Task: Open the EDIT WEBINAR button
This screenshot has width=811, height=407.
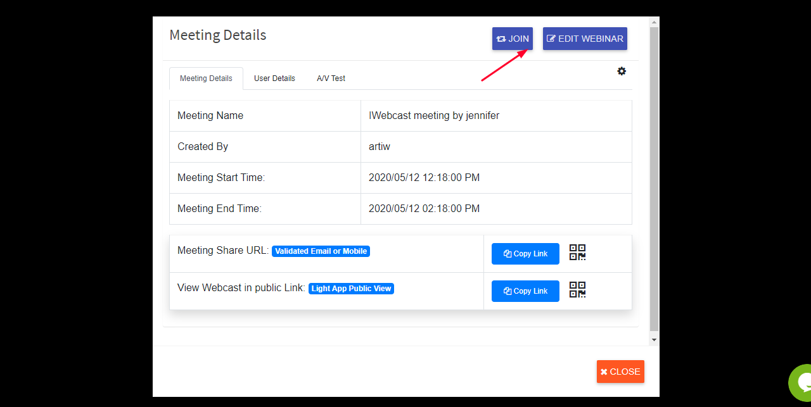Action: pos(585,39)
